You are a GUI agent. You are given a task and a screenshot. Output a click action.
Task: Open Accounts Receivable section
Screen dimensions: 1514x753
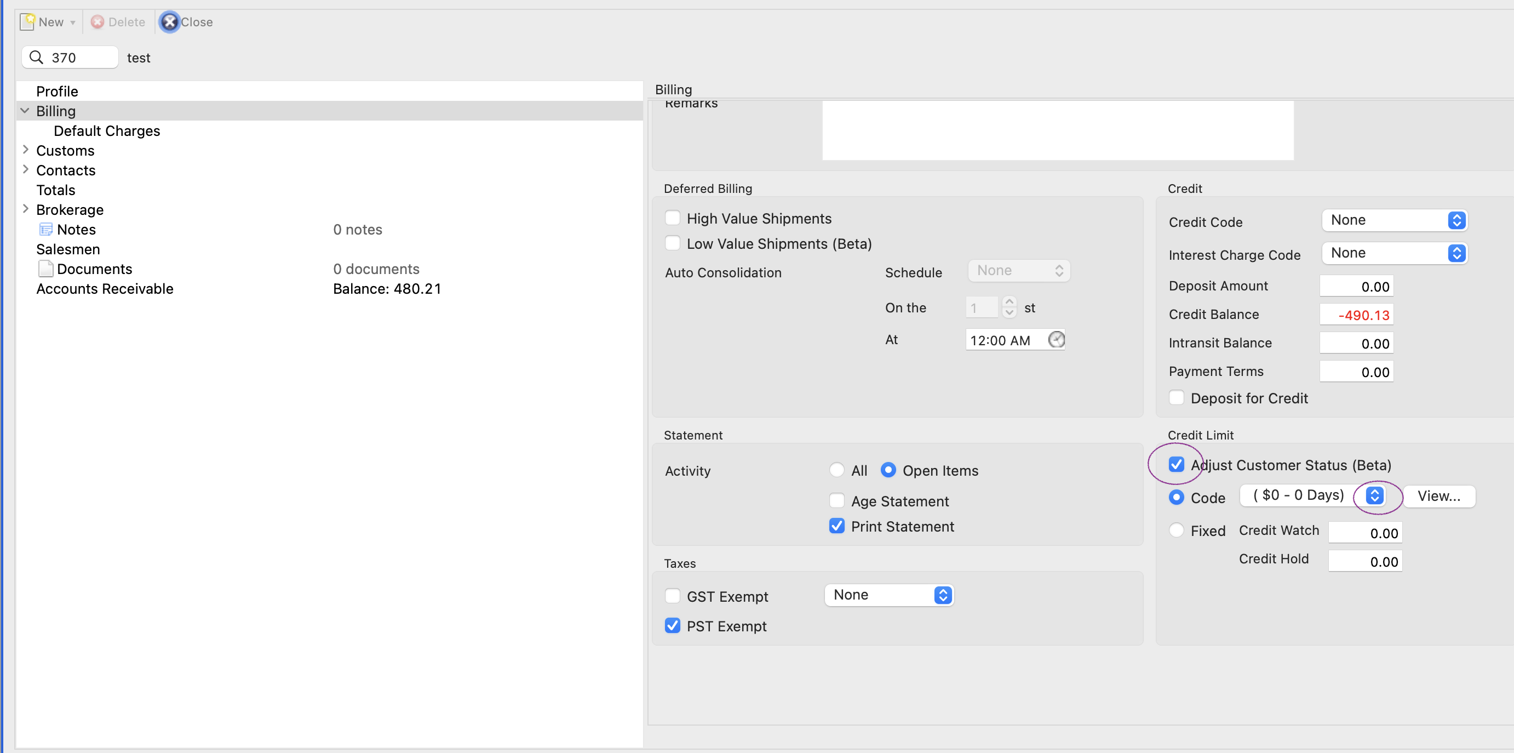pos(105,289)
